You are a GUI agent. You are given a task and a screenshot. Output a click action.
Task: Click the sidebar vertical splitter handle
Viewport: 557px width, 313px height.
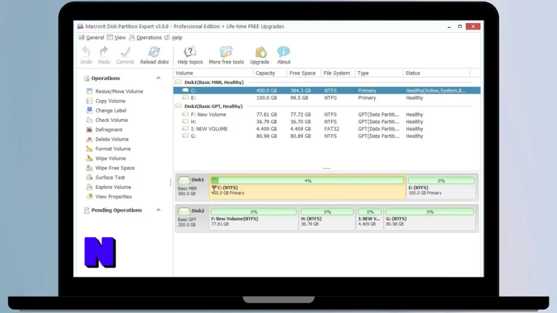(170, 183)
